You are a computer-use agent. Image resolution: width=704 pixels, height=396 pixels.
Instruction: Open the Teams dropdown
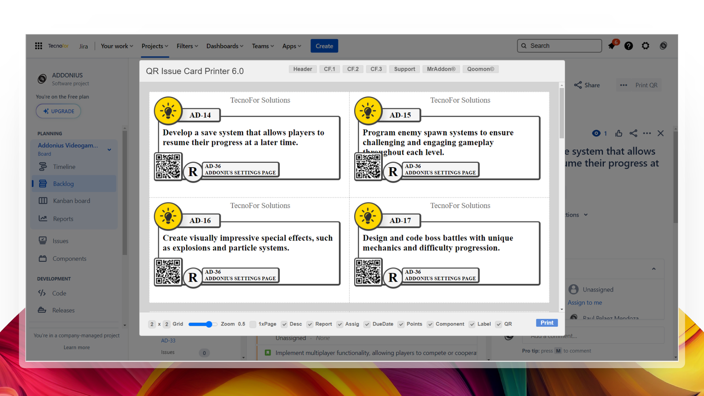(x=263, y=46)
